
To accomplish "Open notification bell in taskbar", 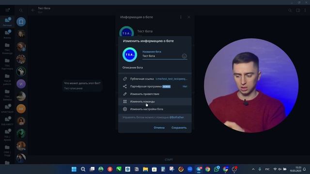I will (305, 169).
